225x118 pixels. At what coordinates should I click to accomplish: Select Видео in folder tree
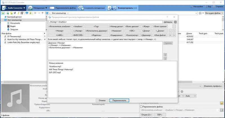pos(13,26)
